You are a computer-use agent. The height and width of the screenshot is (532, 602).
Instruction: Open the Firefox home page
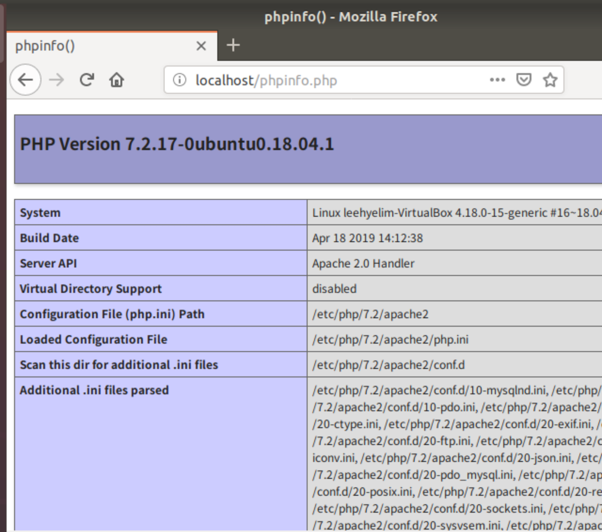point(117,80)
